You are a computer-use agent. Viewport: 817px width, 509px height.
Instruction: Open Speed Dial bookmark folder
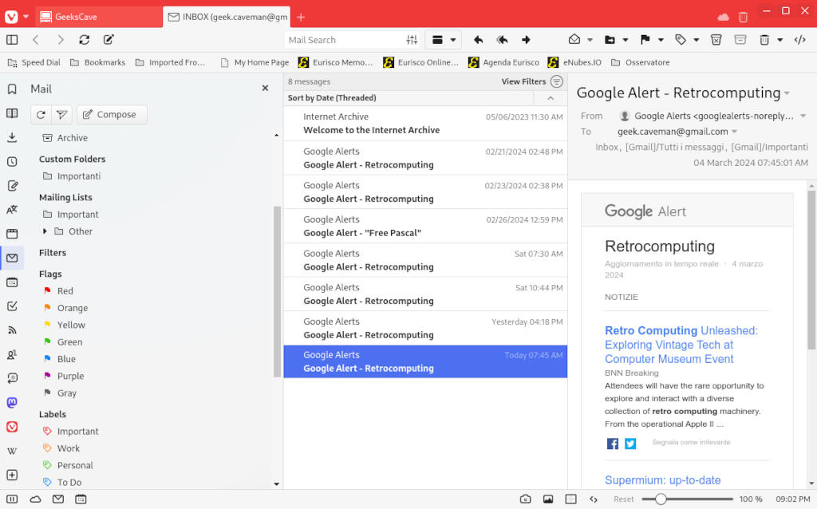(34, 62)
